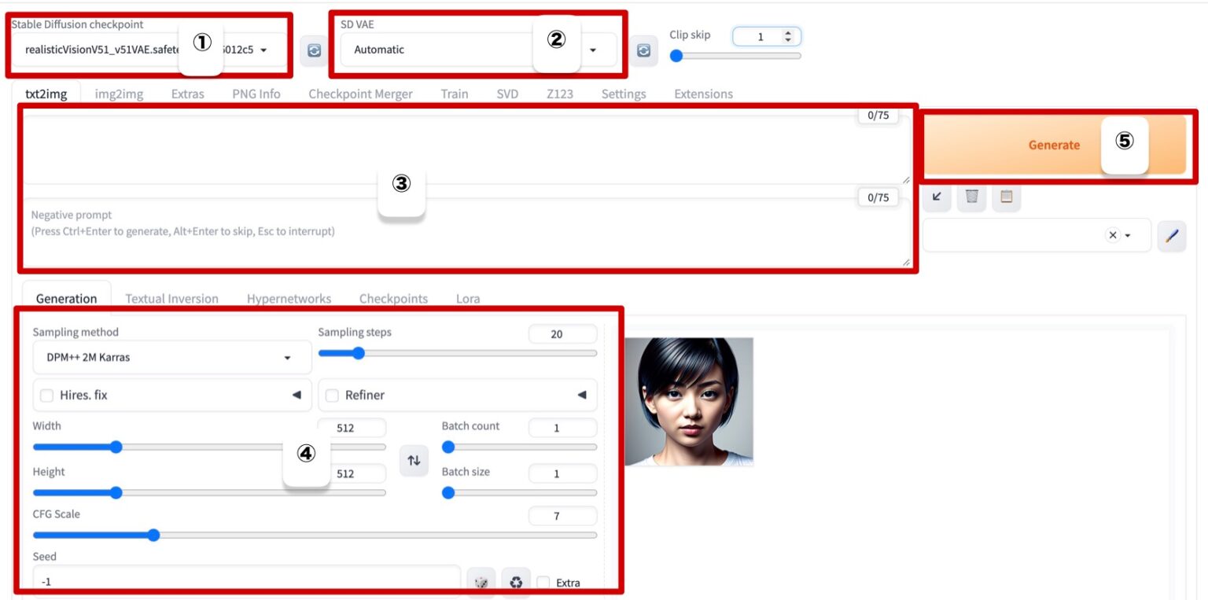Enable the Hires. fix checkbox
The image size is (1208, 600).
[x=47, y=395]
